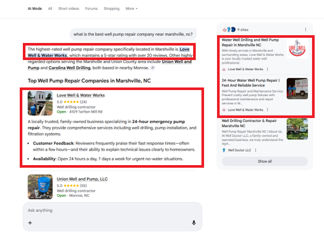Click the 4109 Tarlton Mill Rd address
Viewport: 324px width, 235px height.
pos(86,112)
